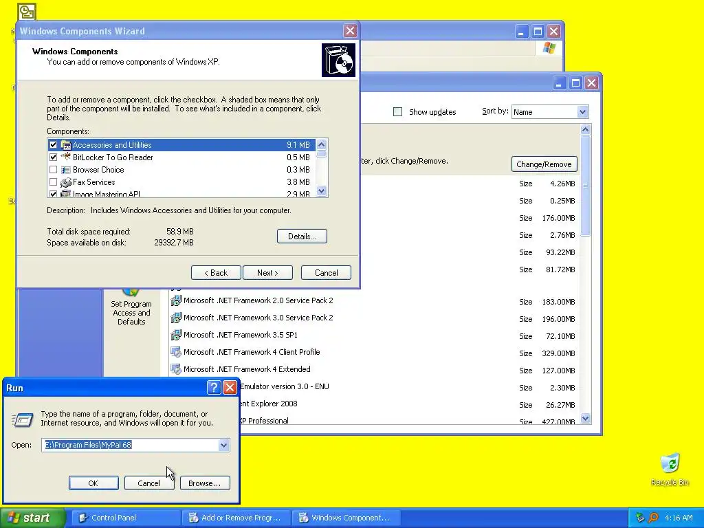Click the desktop icon above the wizard

point(27,12)
